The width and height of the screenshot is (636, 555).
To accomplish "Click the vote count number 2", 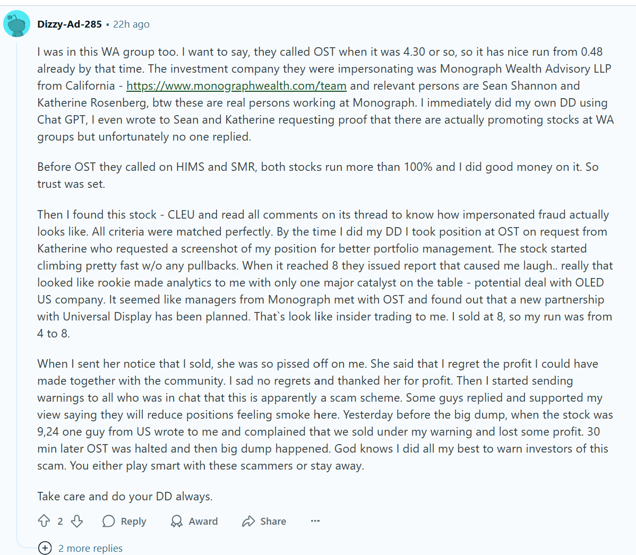I will [59, 521].
